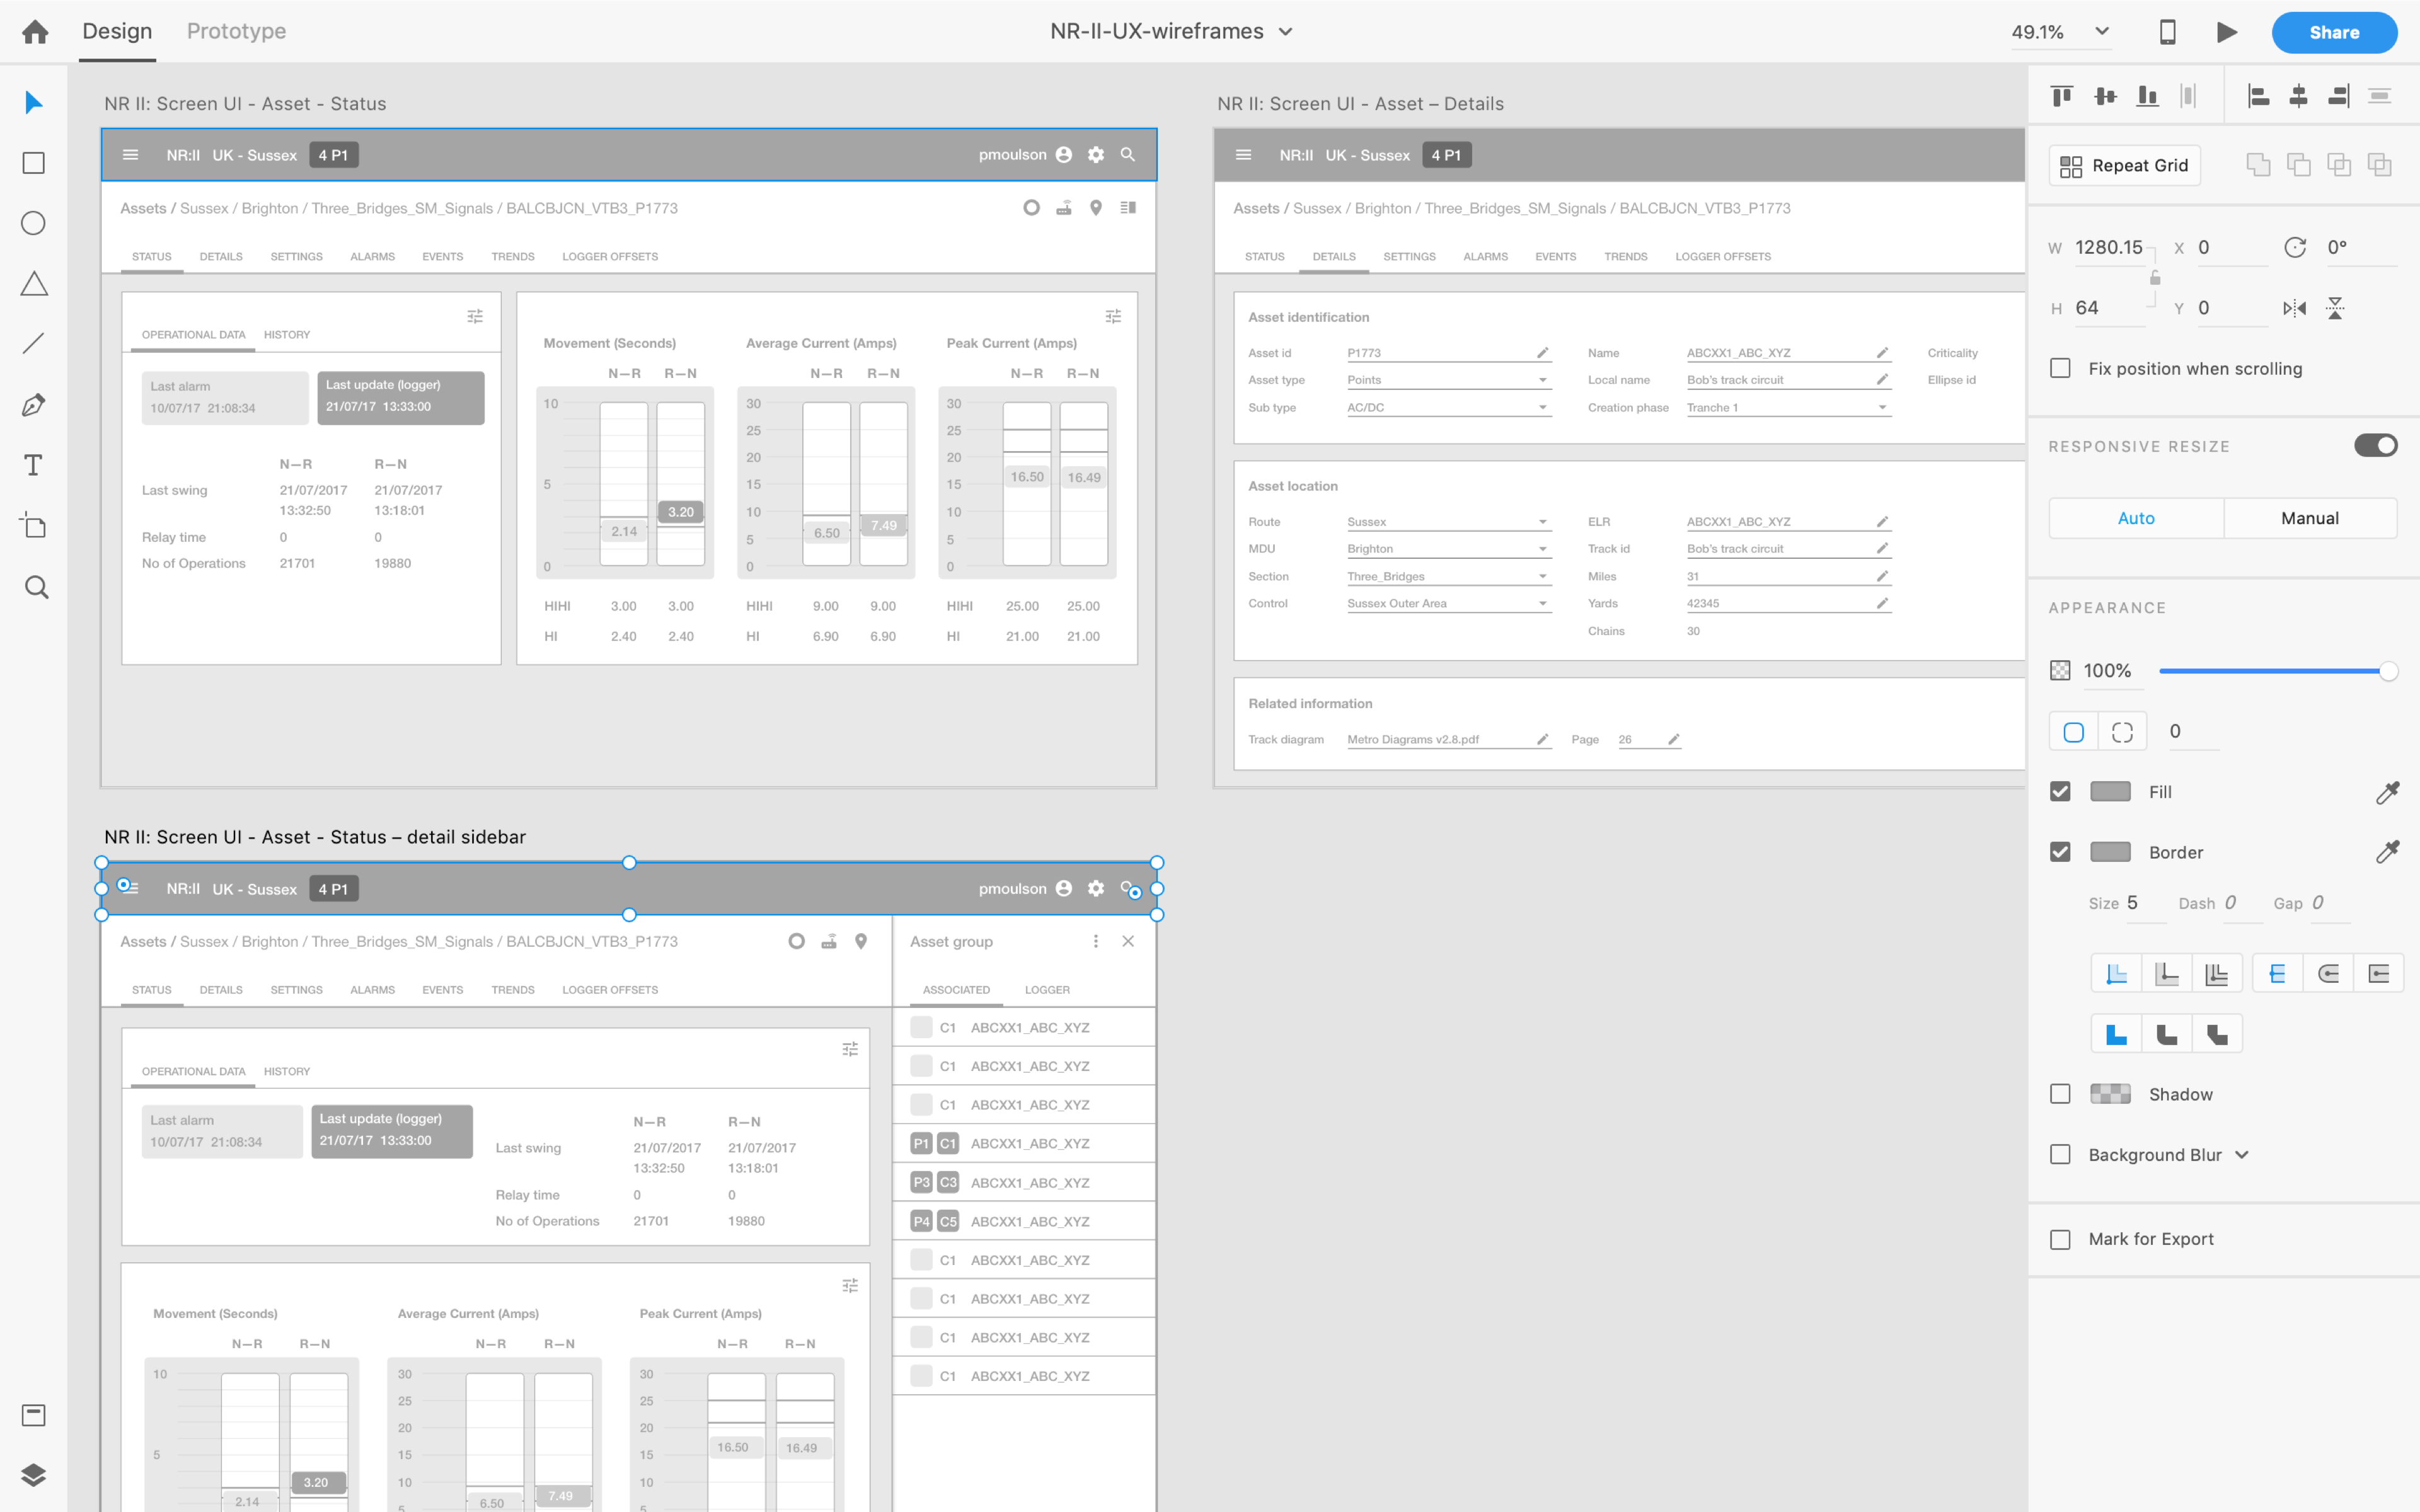Viewport: 2420px width, 1512px height.
Task: Adjust the opacity slider
Action: 2278,671
